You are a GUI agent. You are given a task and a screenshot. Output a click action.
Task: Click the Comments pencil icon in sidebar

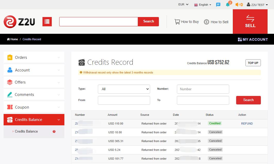coord(10,94)
